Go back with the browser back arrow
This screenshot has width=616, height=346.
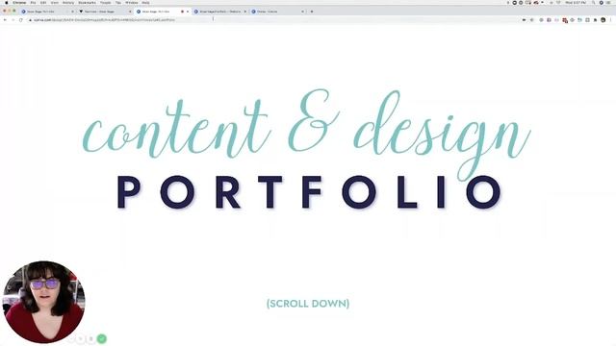pos(5,20)
